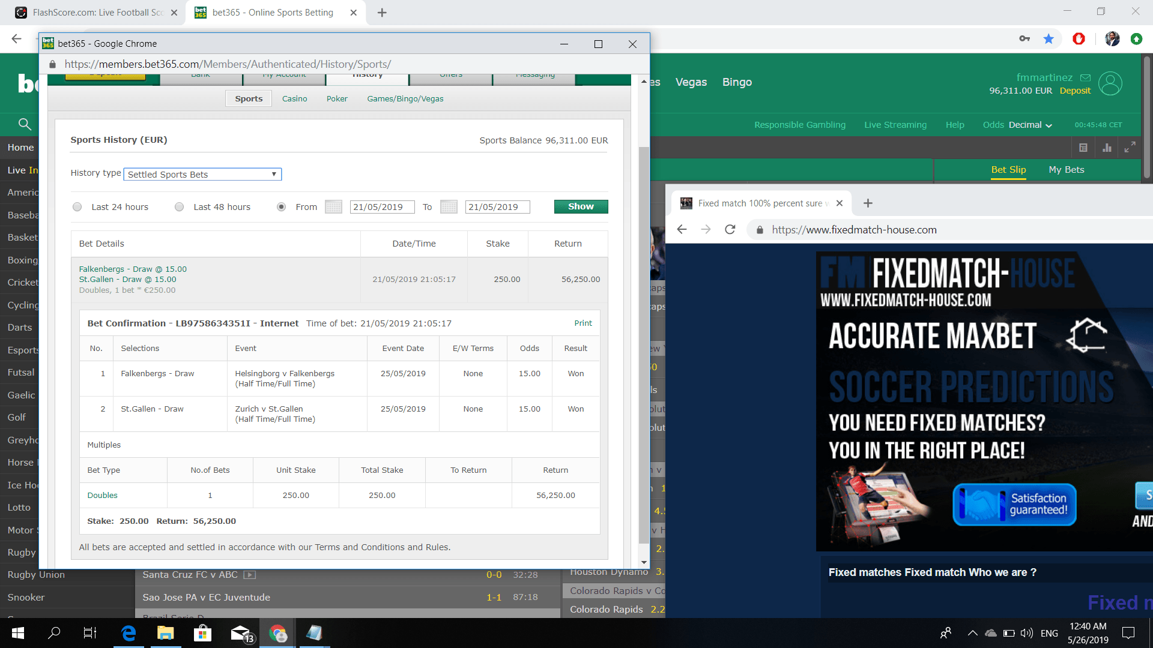
Task: Go back in the main Chrome window
Action: [x=16, y=39]
